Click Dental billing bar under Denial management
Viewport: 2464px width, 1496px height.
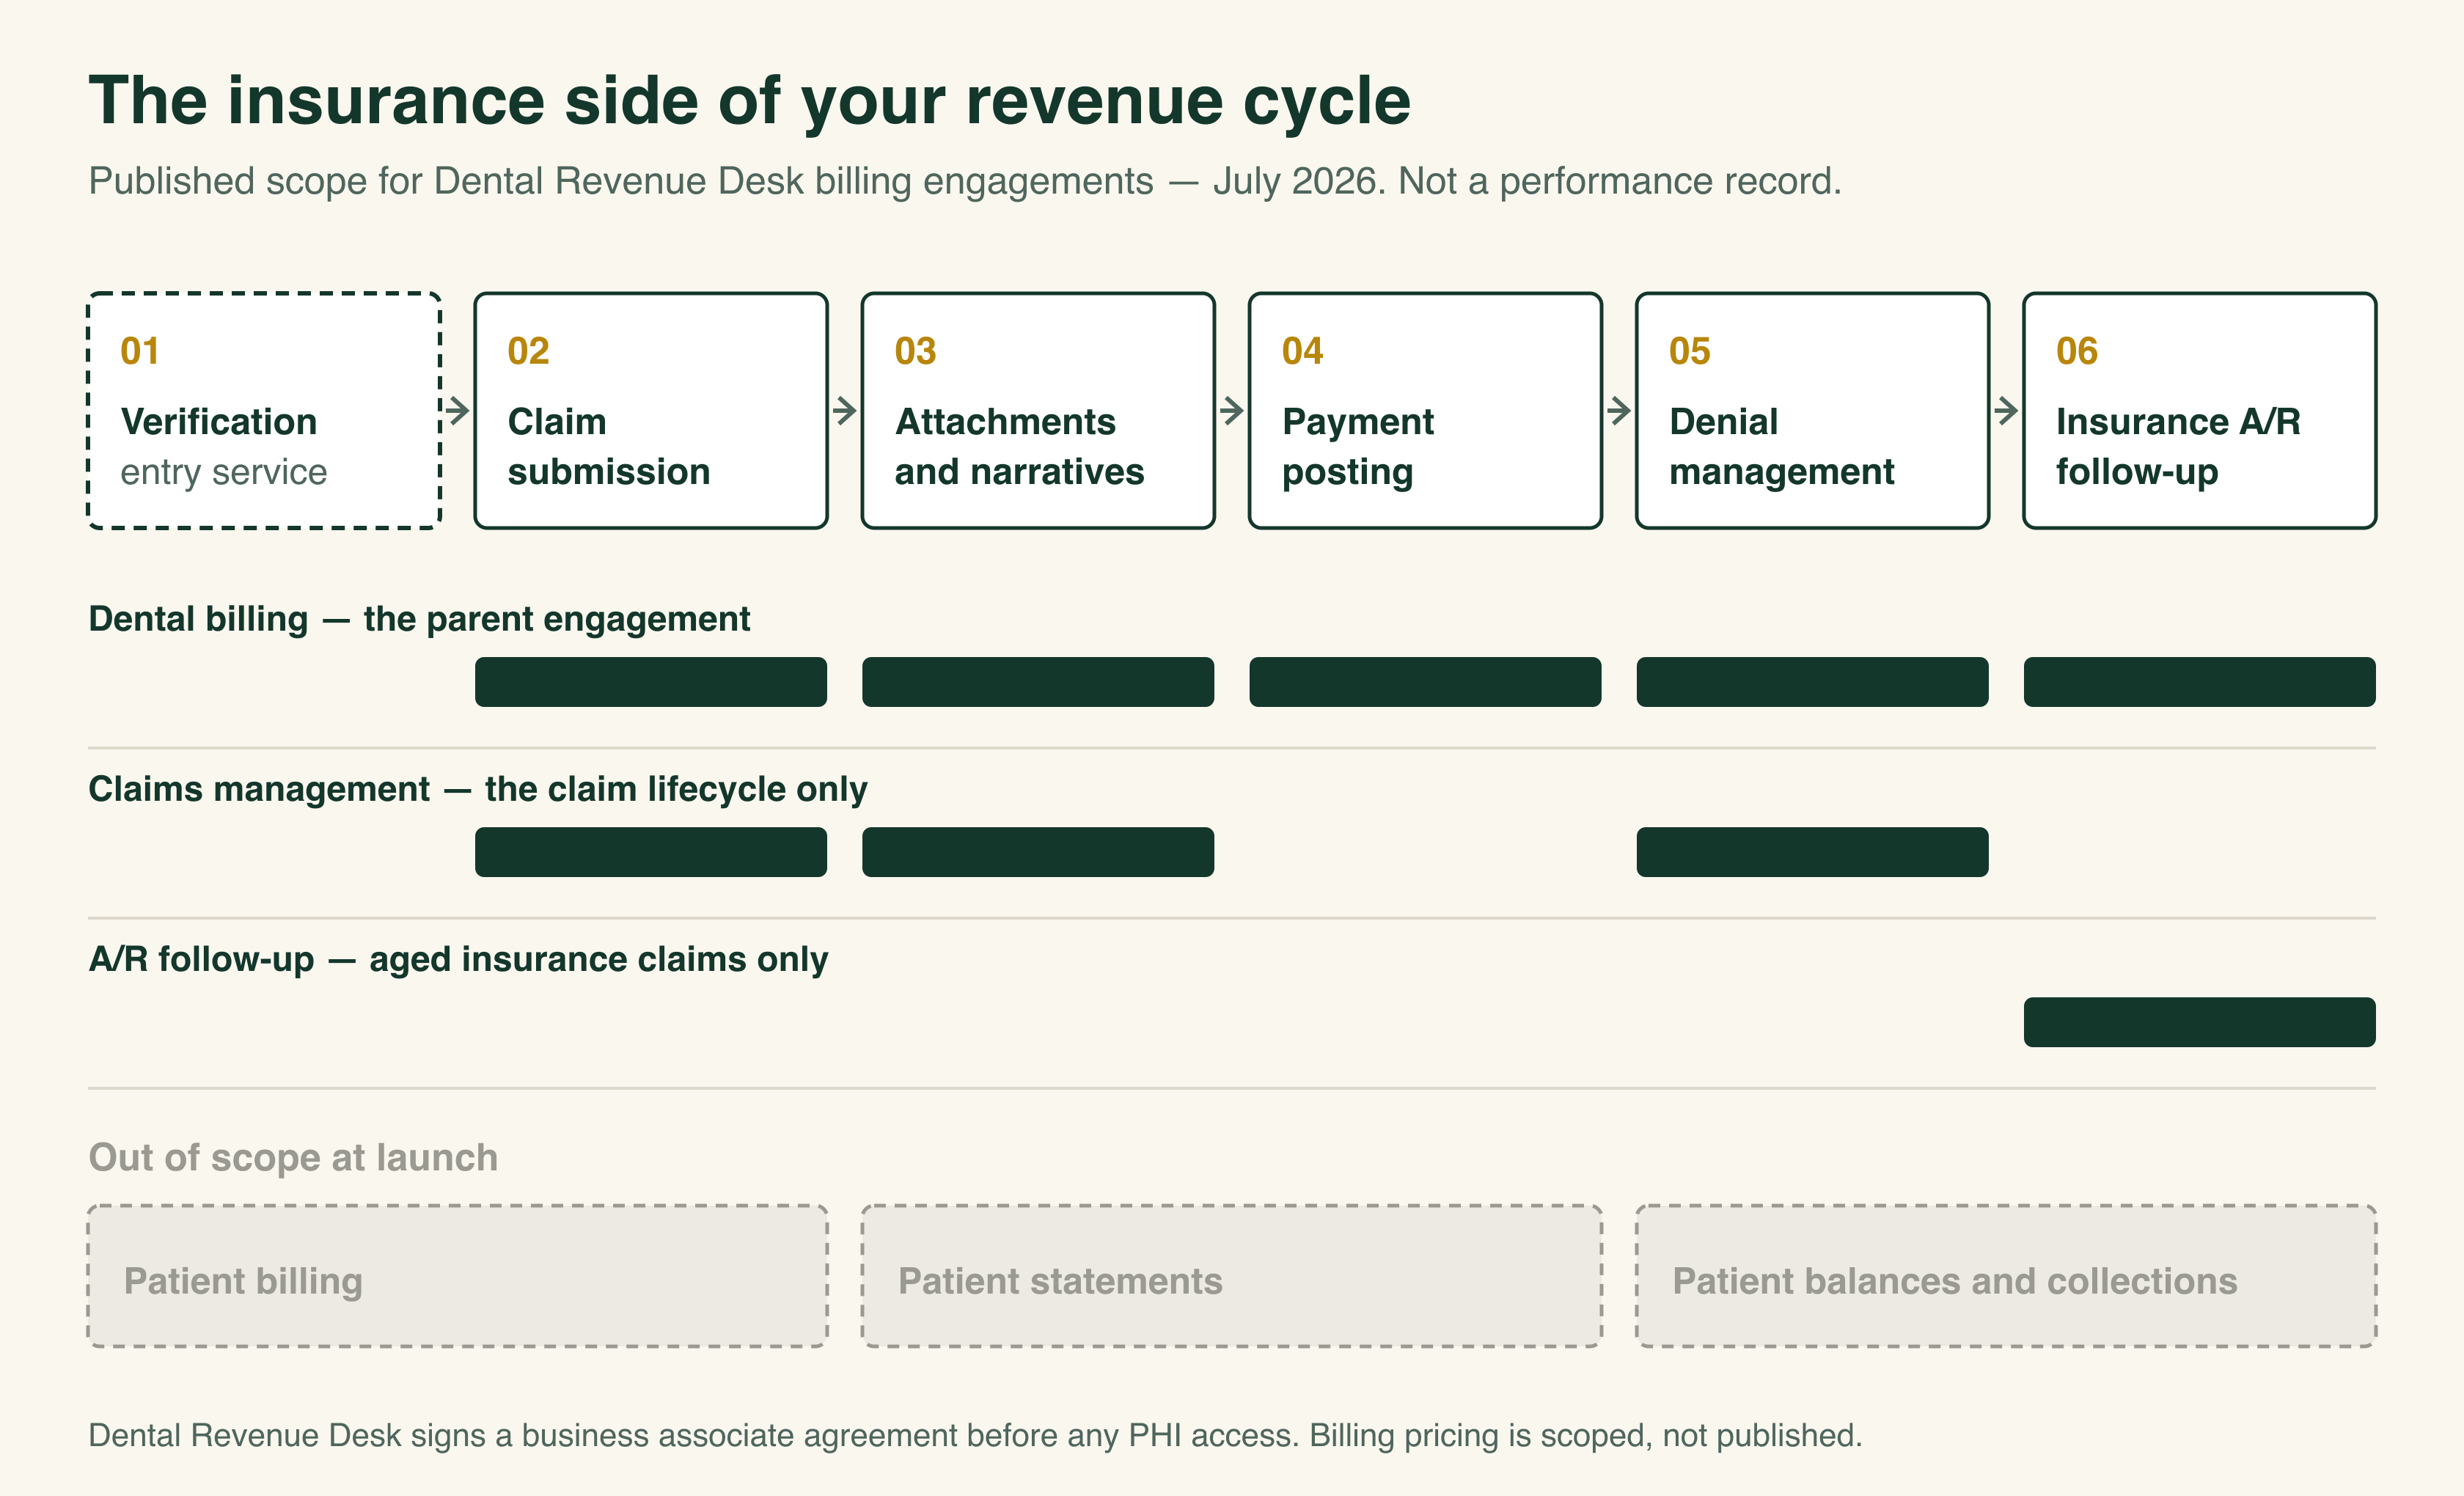[1812, 682]
